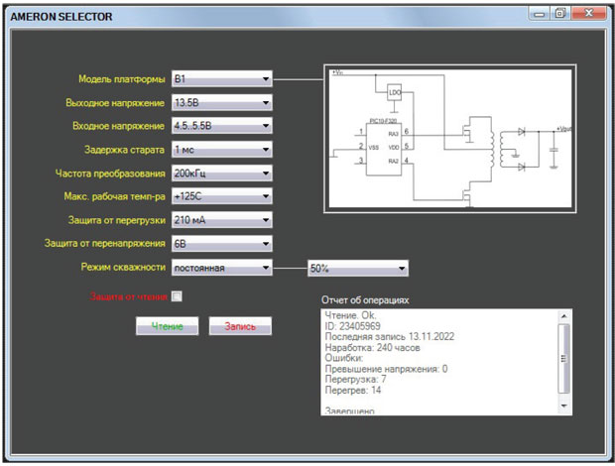The width and height of the screenshot is (615, 466).
Task: Click the report scrollbar up arrow
Action: coord(564,316)
